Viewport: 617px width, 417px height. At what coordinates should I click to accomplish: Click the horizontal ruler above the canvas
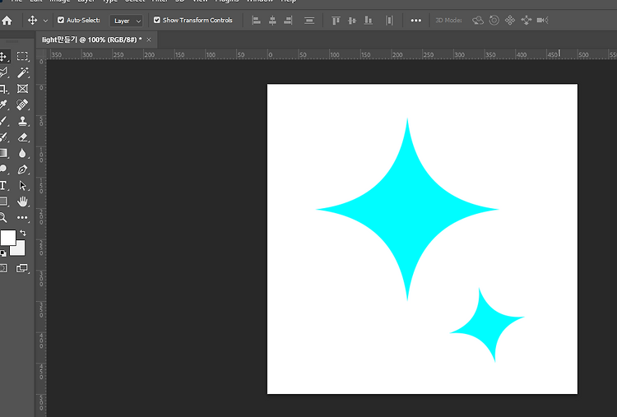click(x=332, y=54)
